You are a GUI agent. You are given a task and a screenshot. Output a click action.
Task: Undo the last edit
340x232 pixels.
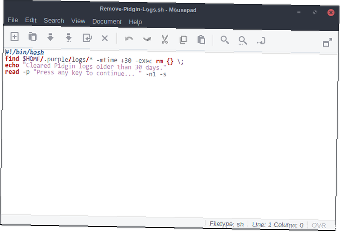[x=129, y=39]
